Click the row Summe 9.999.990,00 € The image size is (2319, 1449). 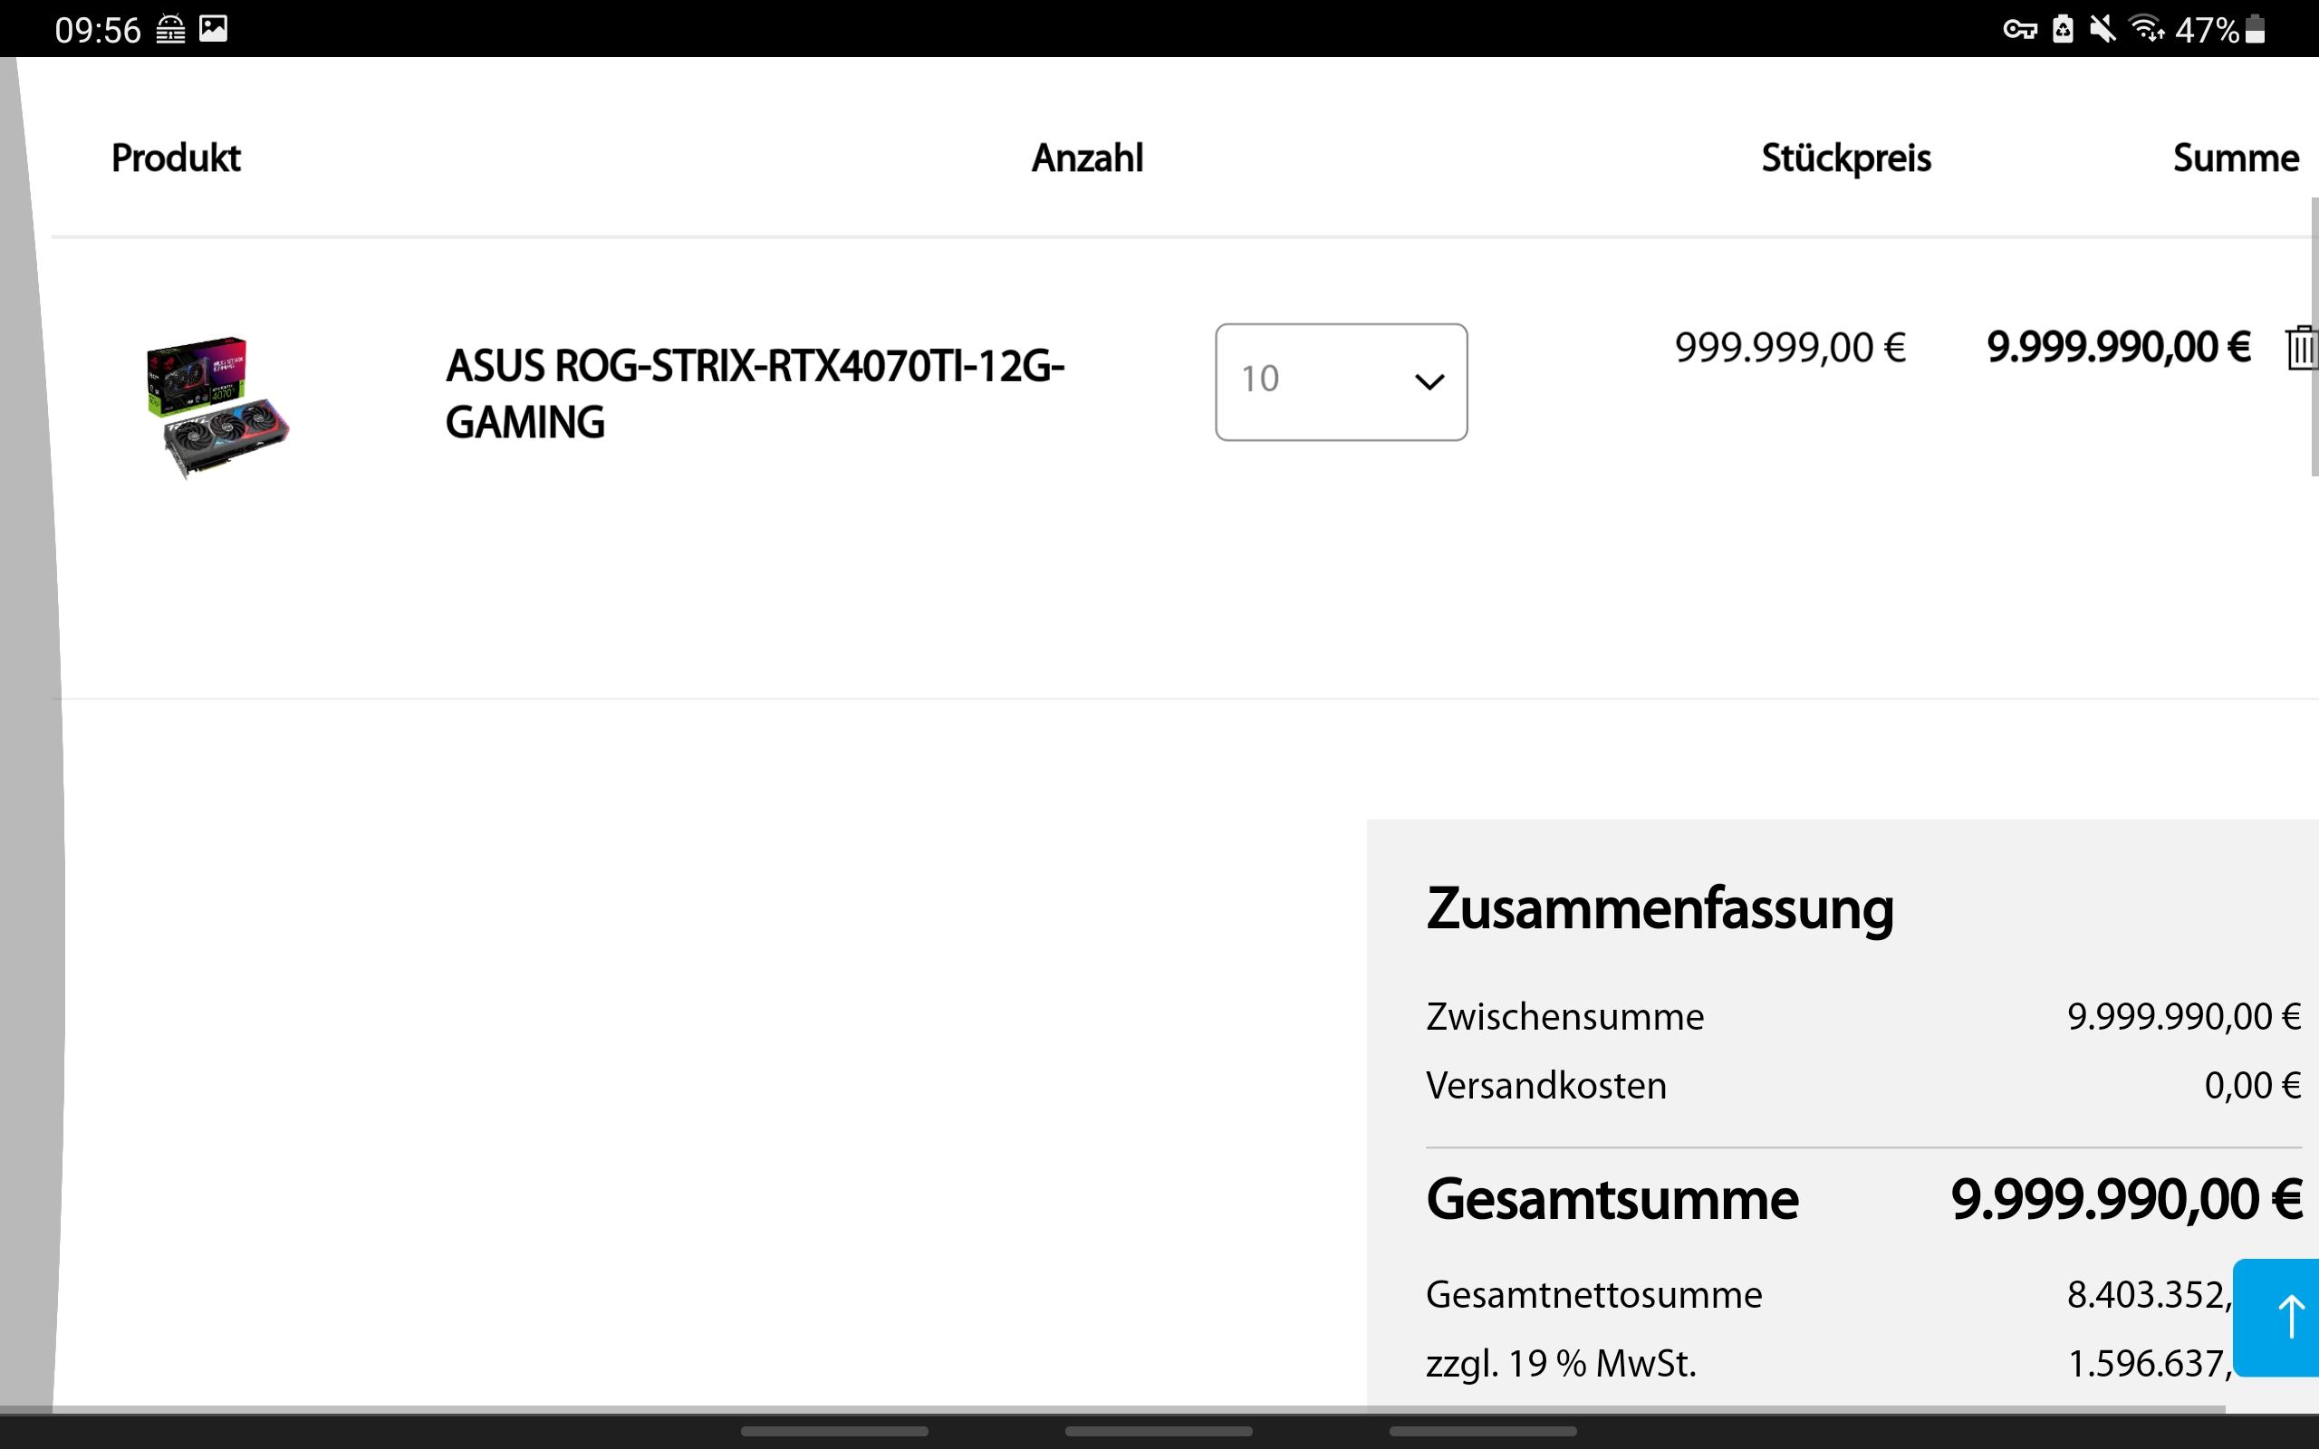[x=2119, y=347]
